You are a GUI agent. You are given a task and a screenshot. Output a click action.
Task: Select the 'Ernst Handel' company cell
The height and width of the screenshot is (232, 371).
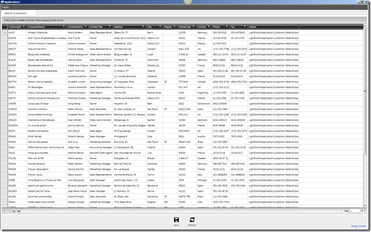coord(47,136)
